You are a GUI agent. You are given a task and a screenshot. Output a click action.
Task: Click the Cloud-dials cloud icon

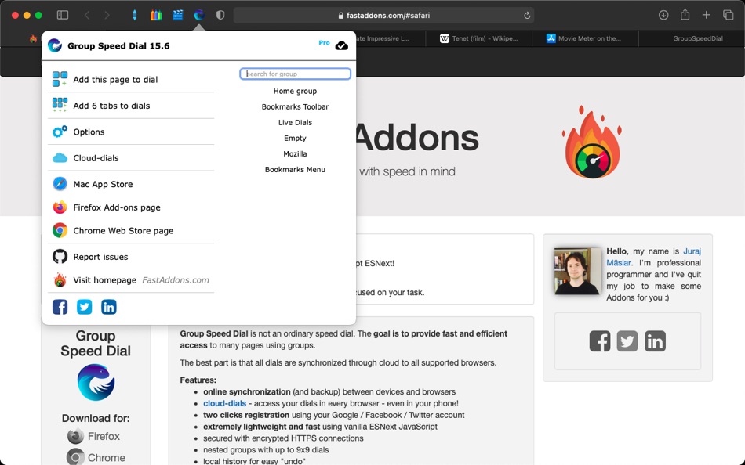(60, 157)
